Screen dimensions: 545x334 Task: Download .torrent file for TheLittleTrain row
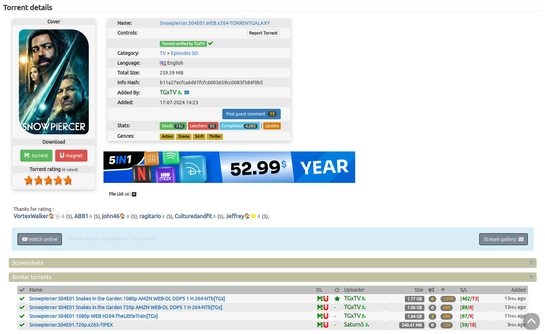[320, 316]
